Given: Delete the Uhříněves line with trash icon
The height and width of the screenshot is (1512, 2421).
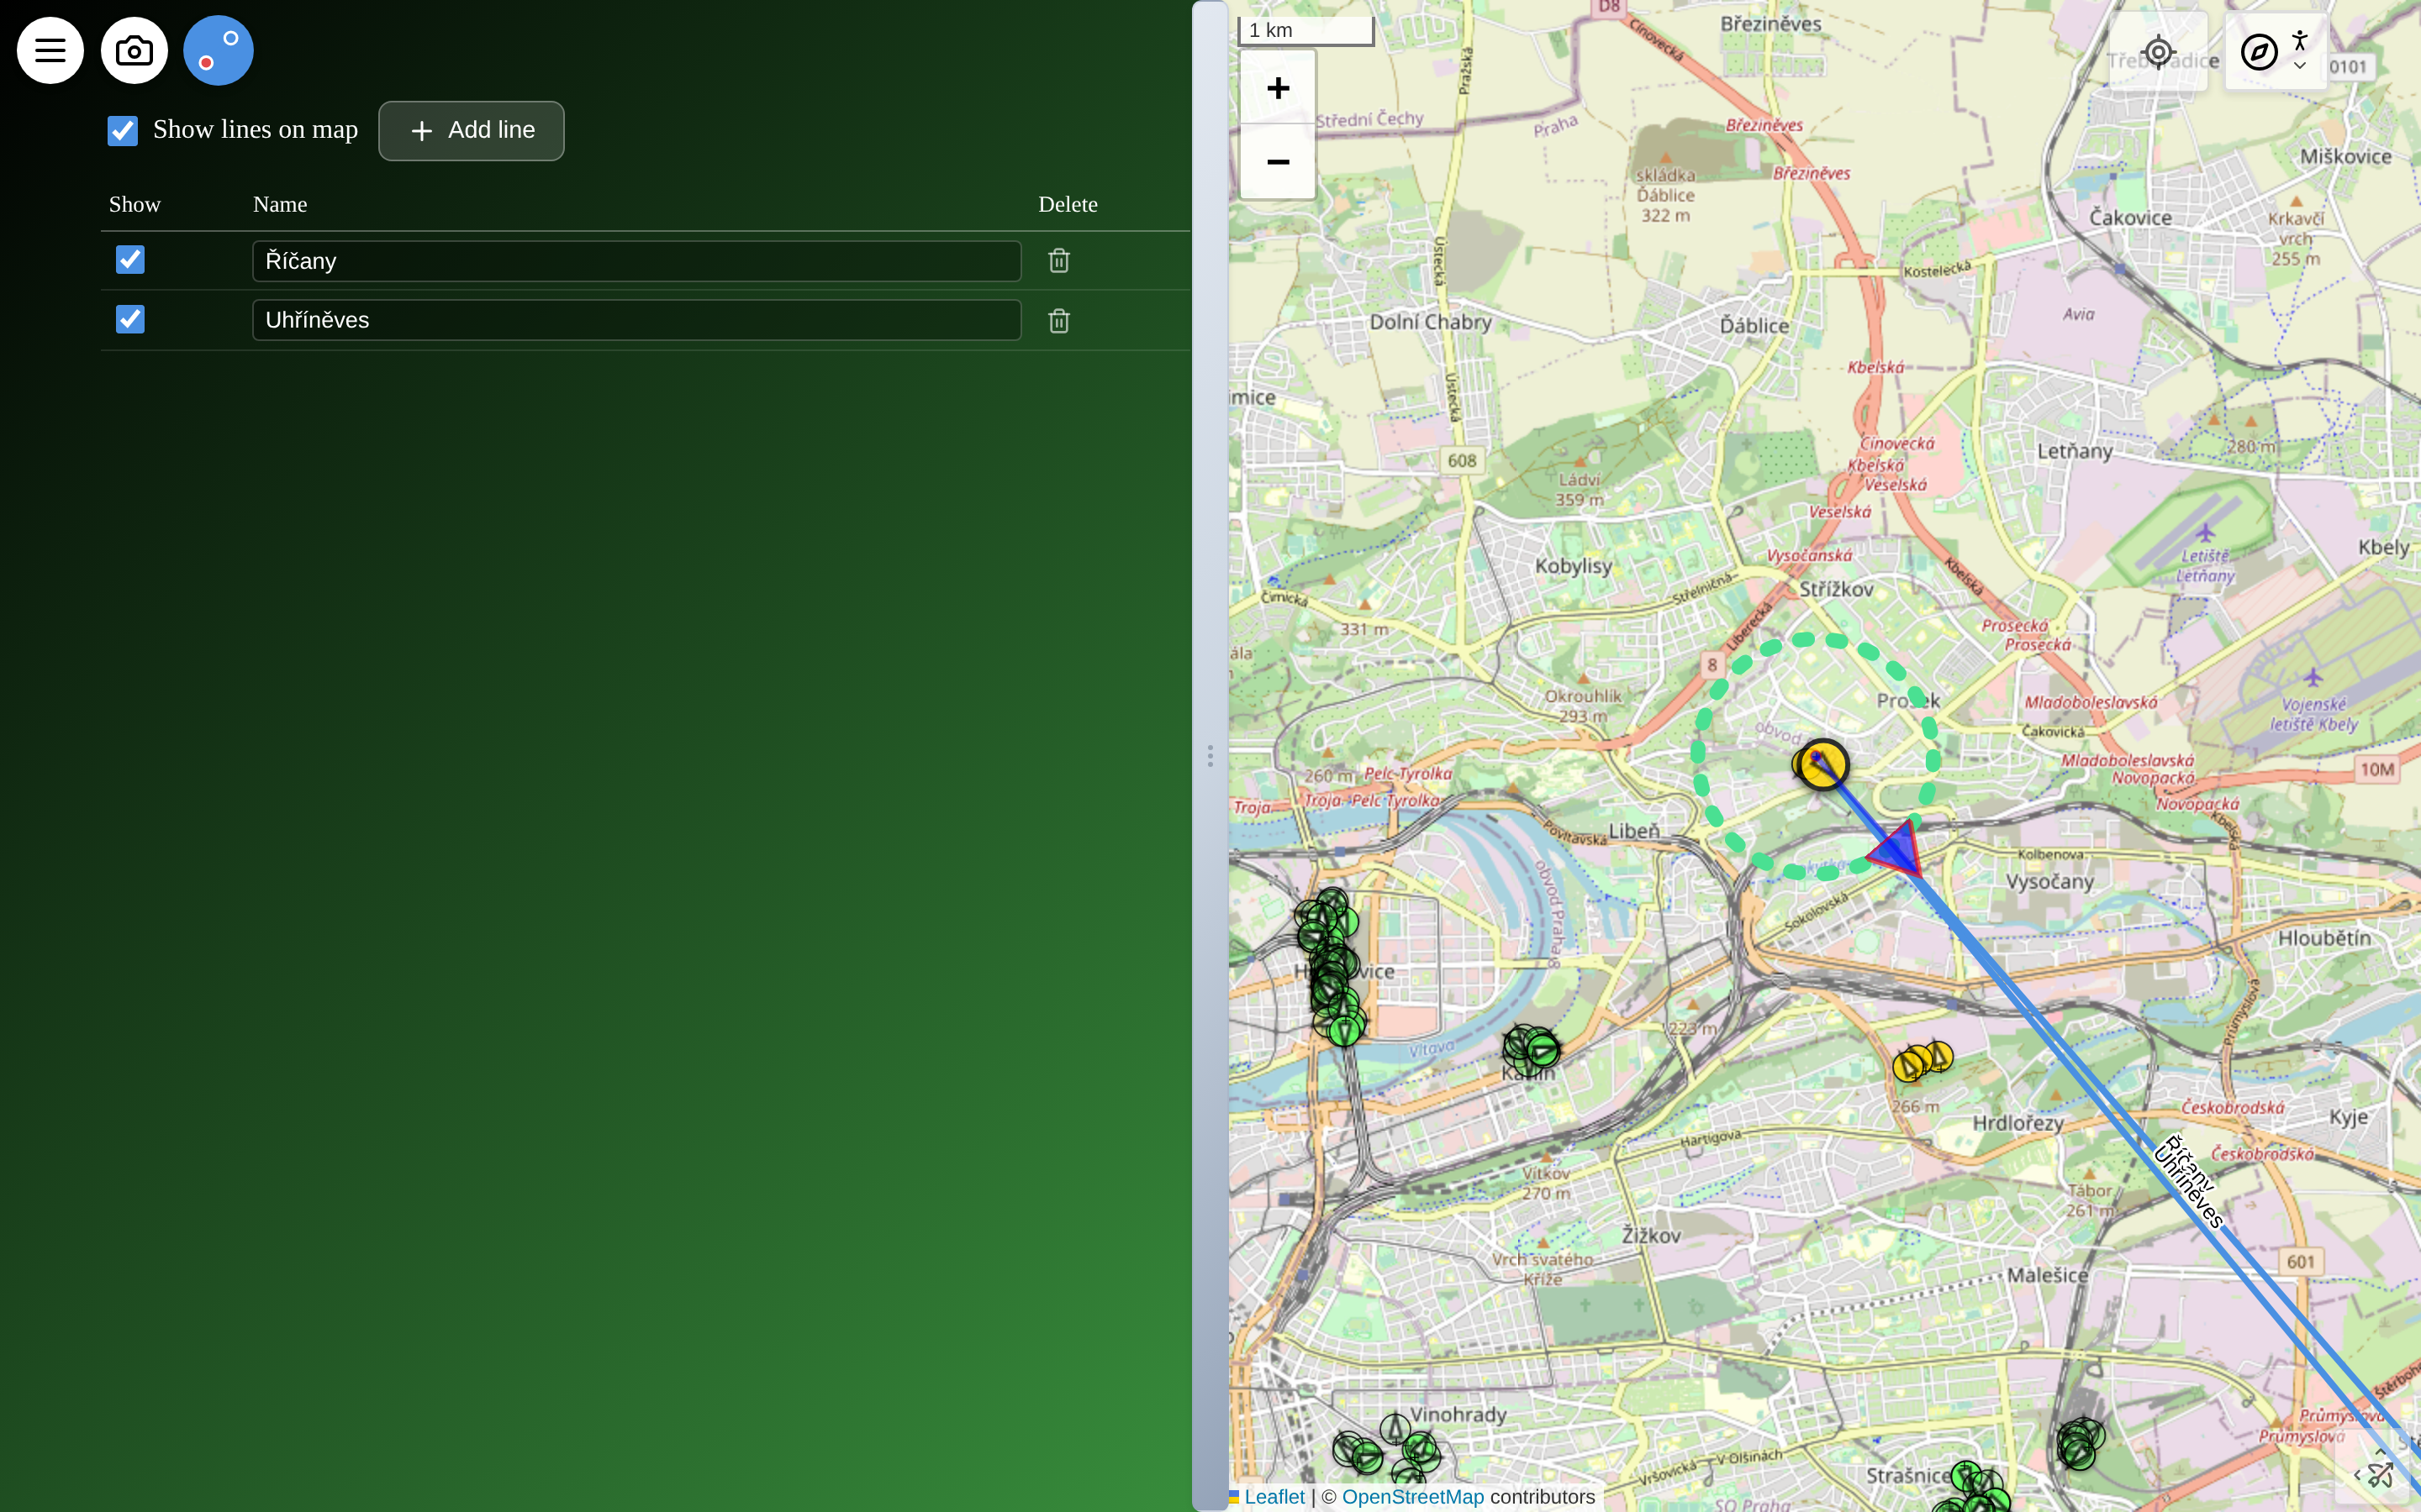Looking at the screenshot, I should [1058, 321].
